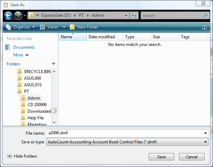Sort by Date modified column header
213x167 pixels.
click(x=102, y=37)
